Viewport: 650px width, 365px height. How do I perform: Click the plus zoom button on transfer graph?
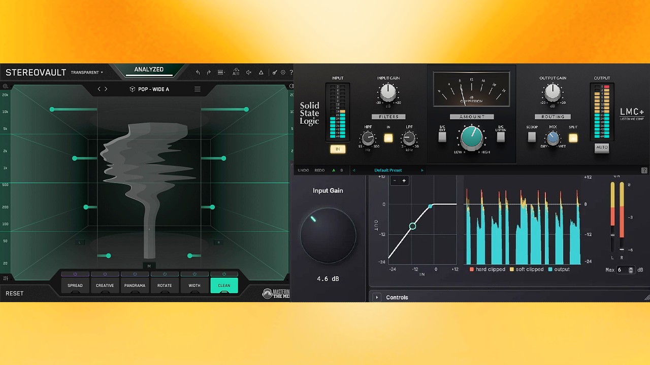[x=404, y=180]
